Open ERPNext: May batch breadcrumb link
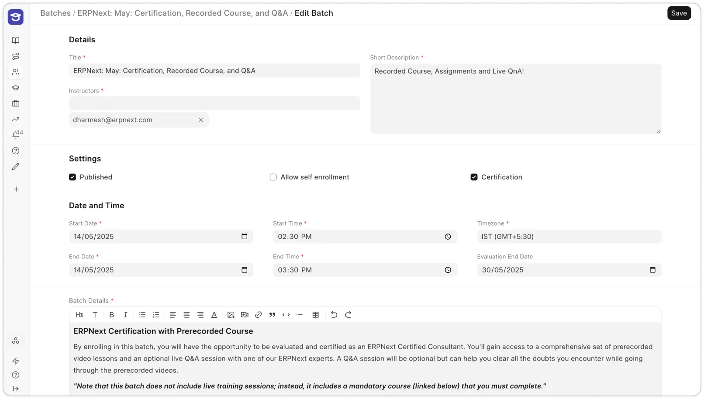 tap(183, 13)
